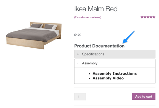
Task: Focus the quantity input field
Action: (x=80, y=97)
